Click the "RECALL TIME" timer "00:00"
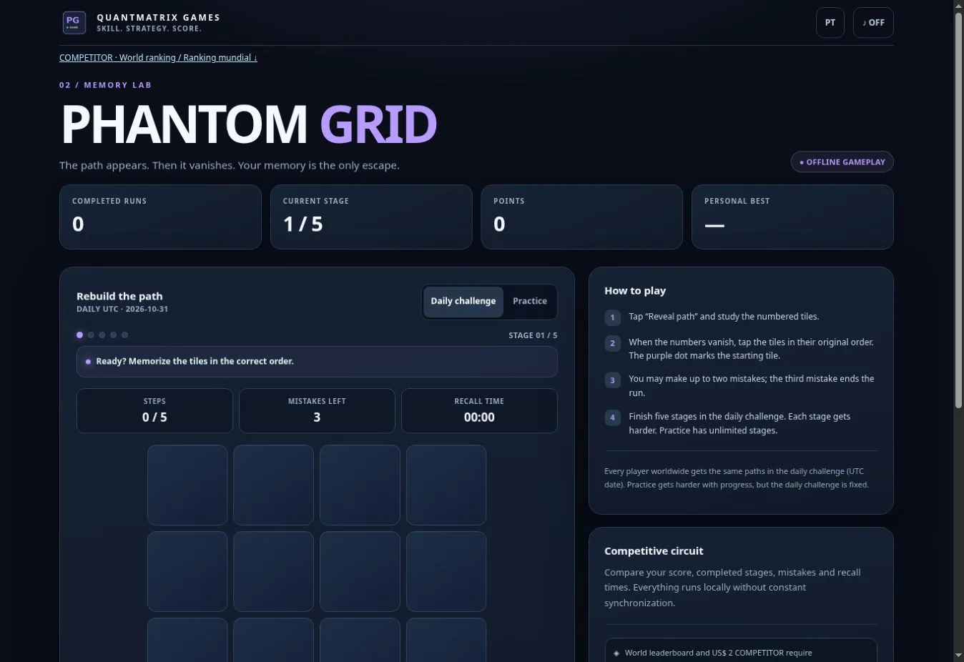Screen dimensions: 964x662 pos(479,411)
